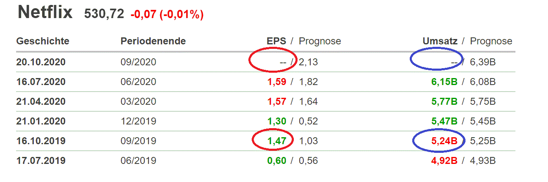Click the Netflix company title

coord(45,12)
